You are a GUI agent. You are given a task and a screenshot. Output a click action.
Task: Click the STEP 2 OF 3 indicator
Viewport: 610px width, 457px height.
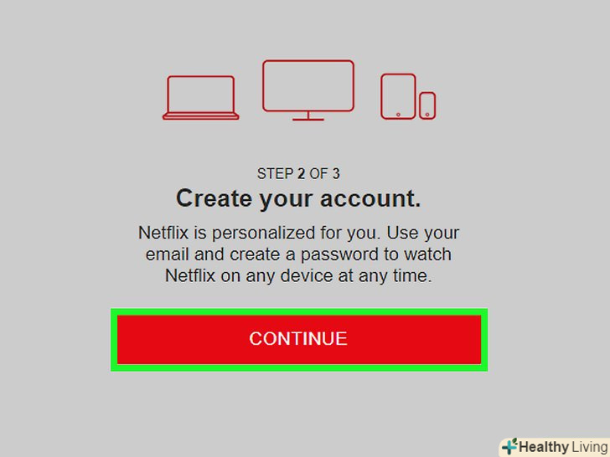pyautogui.click(x=298, y=174)
